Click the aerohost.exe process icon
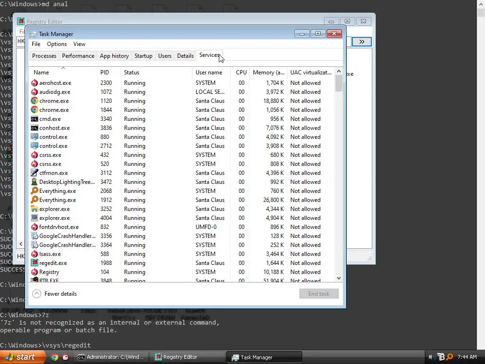Viewport: 485px width, 364px height. [x=34, y=83]
